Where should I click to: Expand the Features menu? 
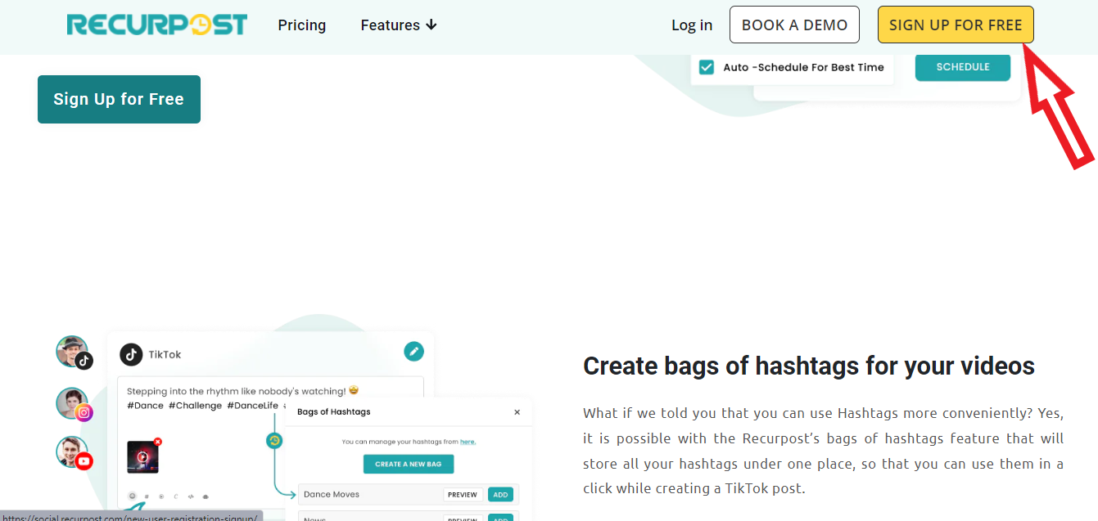pos(399,25)
